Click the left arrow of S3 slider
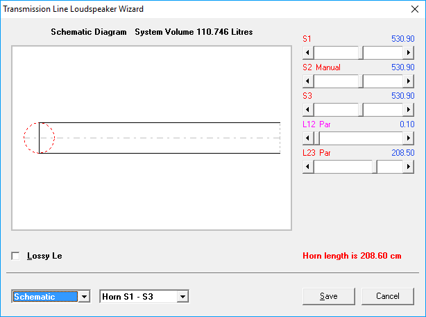 [309, 110]
